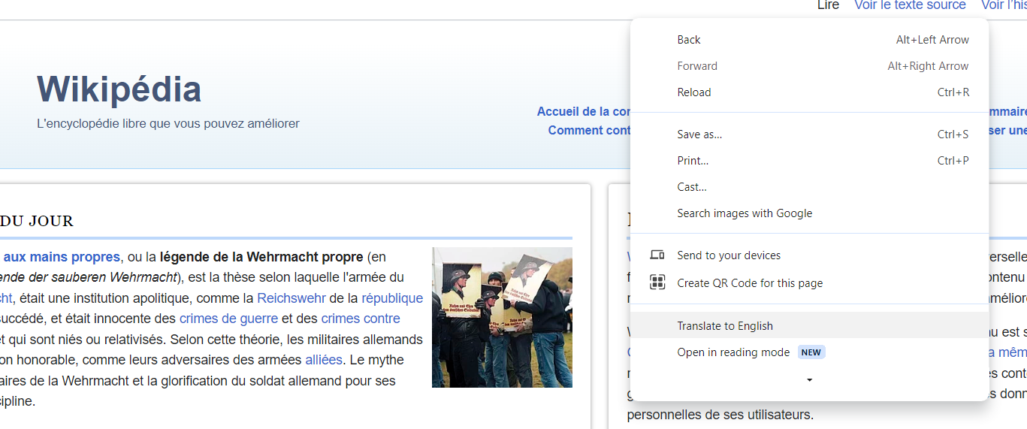Click the Wikipédia title heading
This screenshot has height=429, width=1027.
(x=119, y=89)
